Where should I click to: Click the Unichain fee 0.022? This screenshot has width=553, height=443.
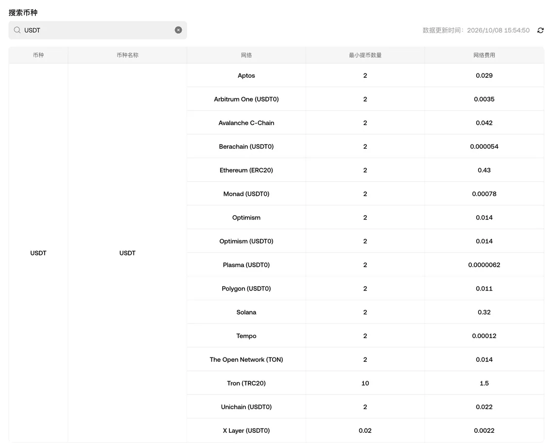coord(484,407)
